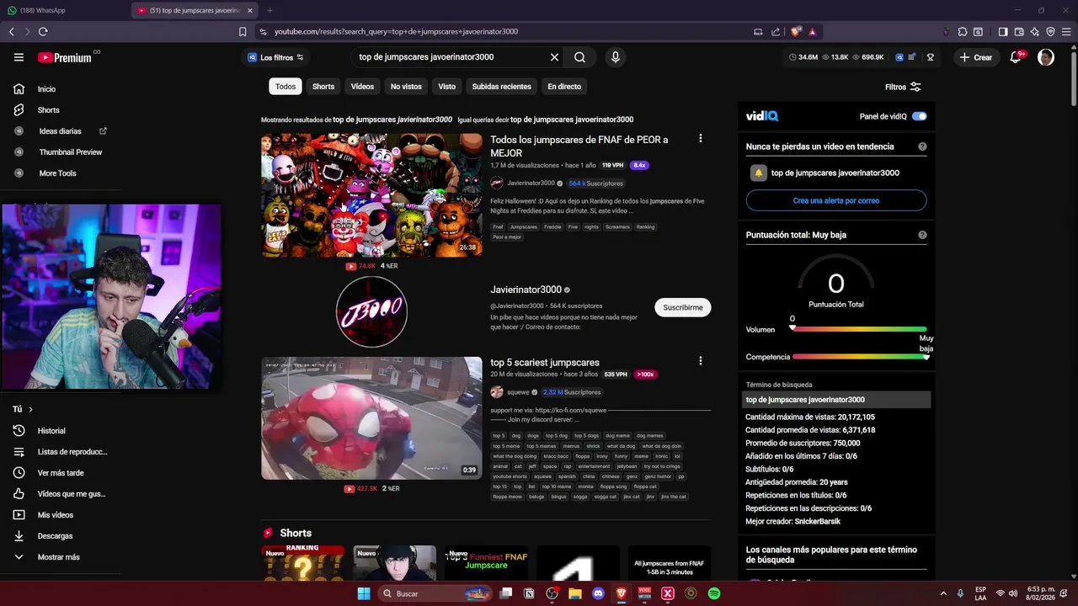
Task: Open Spider-Man jumpscare video thumbnail
Action: pyautogui.click(x=371, y=418)
